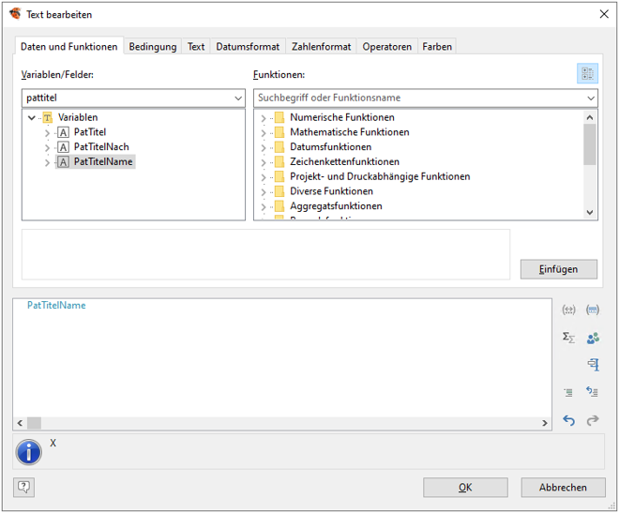
Task: Click the Datumsfunktionen folder icon
Action: point(279,147)
